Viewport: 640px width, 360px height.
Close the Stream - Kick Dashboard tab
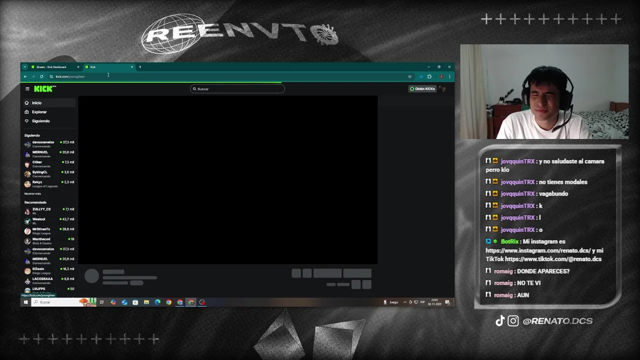78,67
